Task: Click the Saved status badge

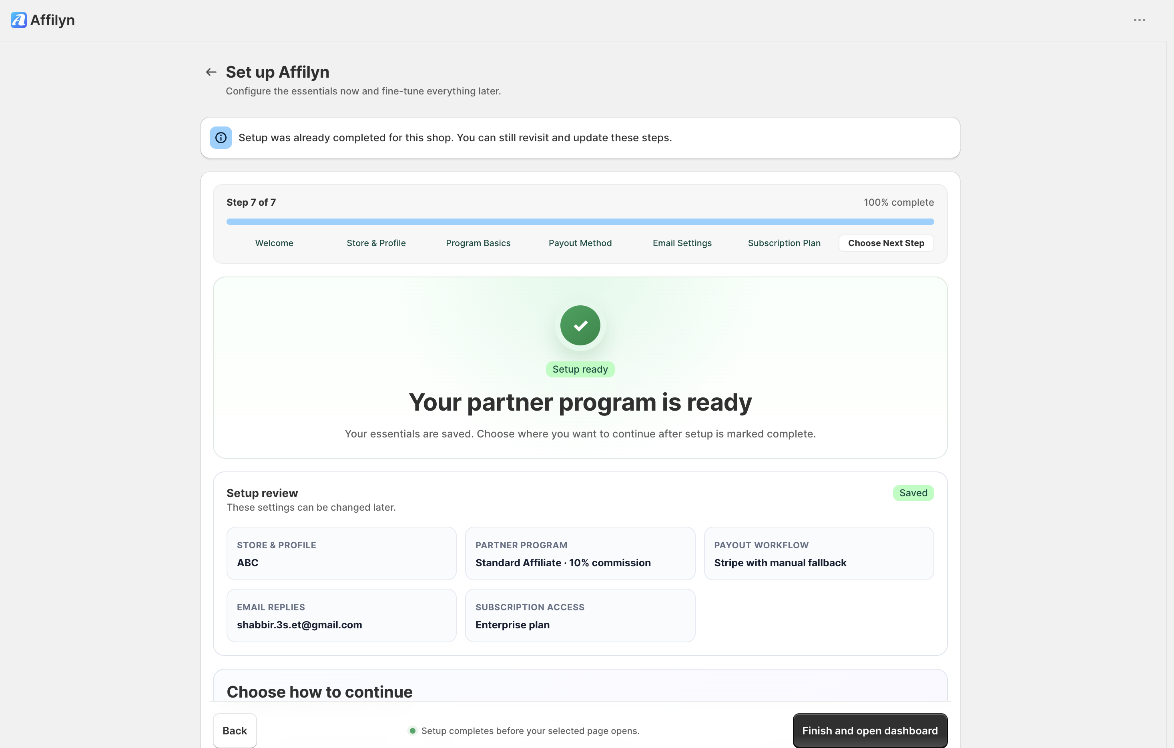Action: tap(913, 493)
